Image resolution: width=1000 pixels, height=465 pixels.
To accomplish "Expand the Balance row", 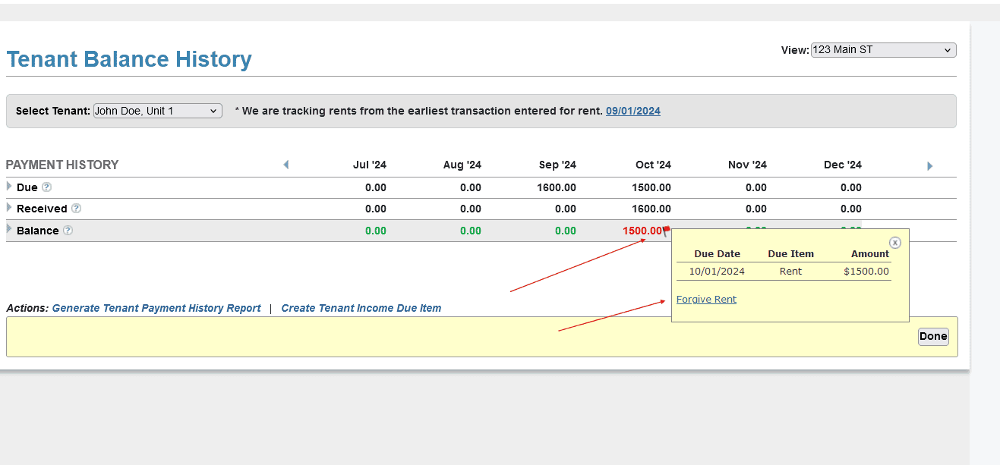I will coord(9,229).
